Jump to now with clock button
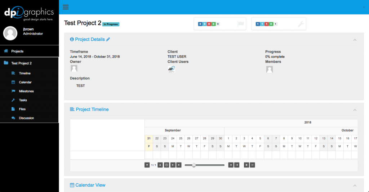Screen dimensions: 369x192 166,165
